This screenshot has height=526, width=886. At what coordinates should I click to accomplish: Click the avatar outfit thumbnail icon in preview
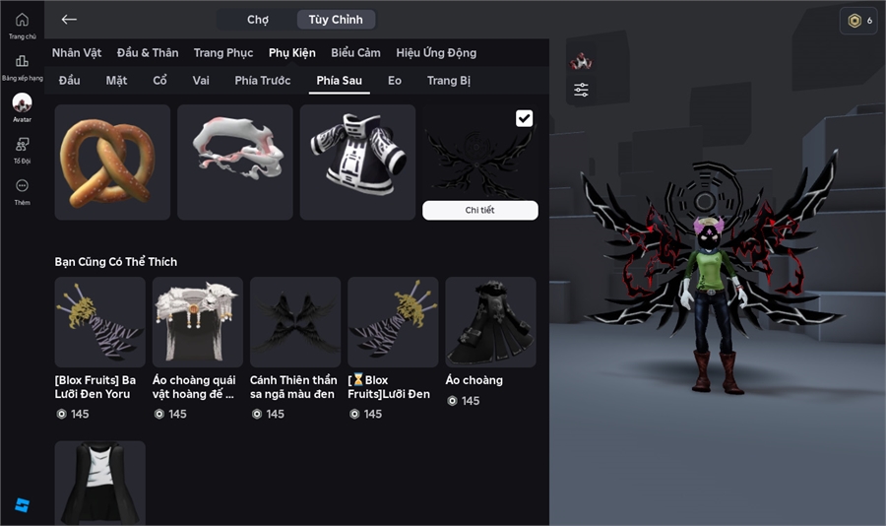coord(581,61)
